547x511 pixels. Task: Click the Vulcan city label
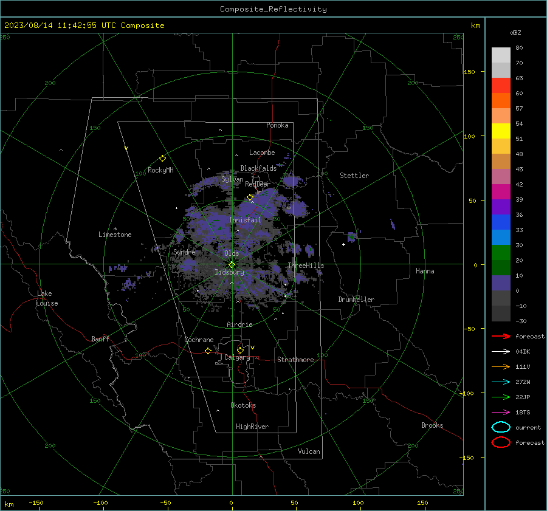pyautogui.click(x=309, y=451)
